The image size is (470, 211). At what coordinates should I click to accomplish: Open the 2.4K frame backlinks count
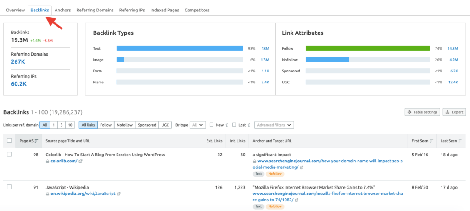click(x=265, y=82)
